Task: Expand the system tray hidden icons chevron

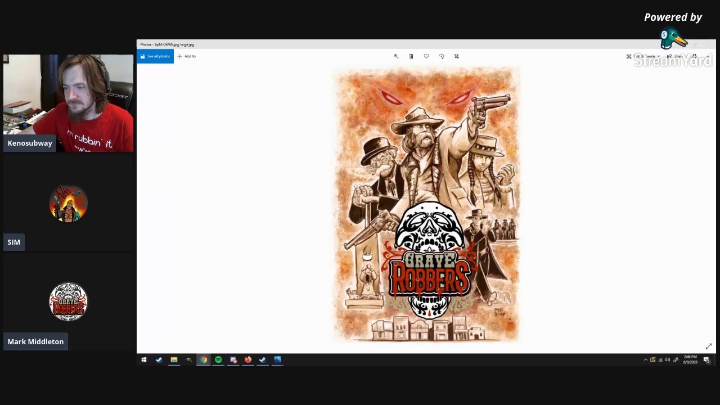Action: (645, 360)
